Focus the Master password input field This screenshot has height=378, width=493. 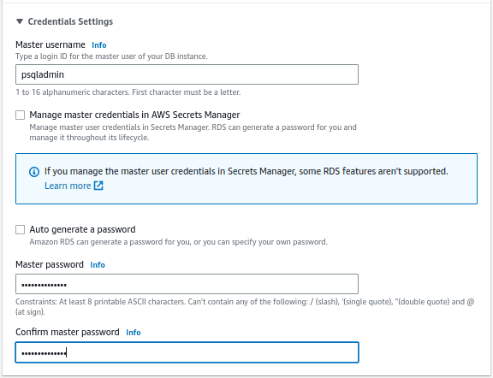click(187, 284)
